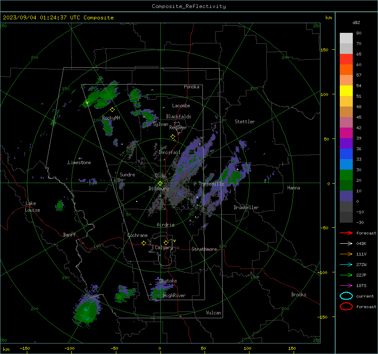Pick the purple swatch below 39 dBZ
This screenshot has width=378, height=354.
pyautogui.click(x=346, y=144)
